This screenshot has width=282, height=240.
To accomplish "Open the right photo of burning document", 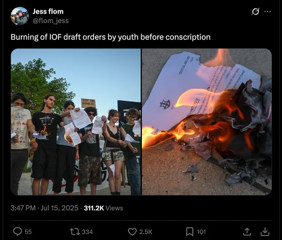I will [x=207, y=122].
